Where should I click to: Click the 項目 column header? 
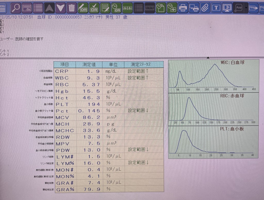click(65, 64)
